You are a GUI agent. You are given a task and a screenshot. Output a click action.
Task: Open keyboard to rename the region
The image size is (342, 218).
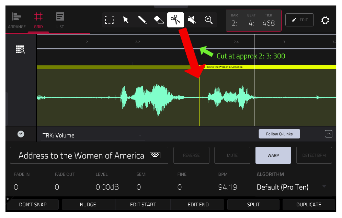(x=155, y=155)
